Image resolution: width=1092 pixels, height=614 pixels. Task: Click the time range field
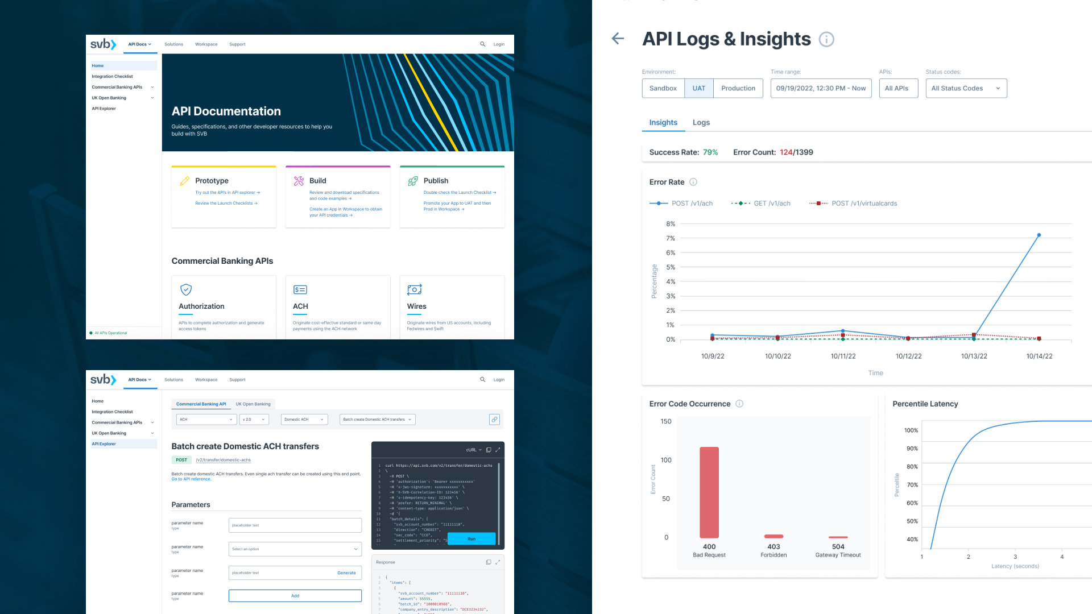tap(820, 88)
